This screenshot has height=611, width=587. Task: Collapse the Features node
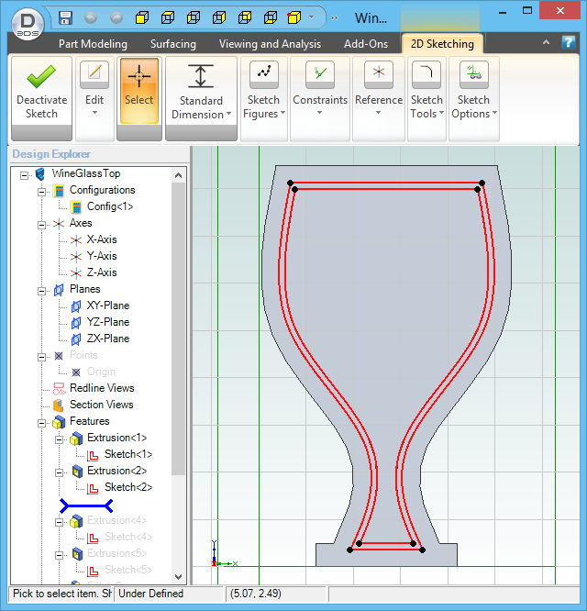pyautogui.click(x=41, y=423)
